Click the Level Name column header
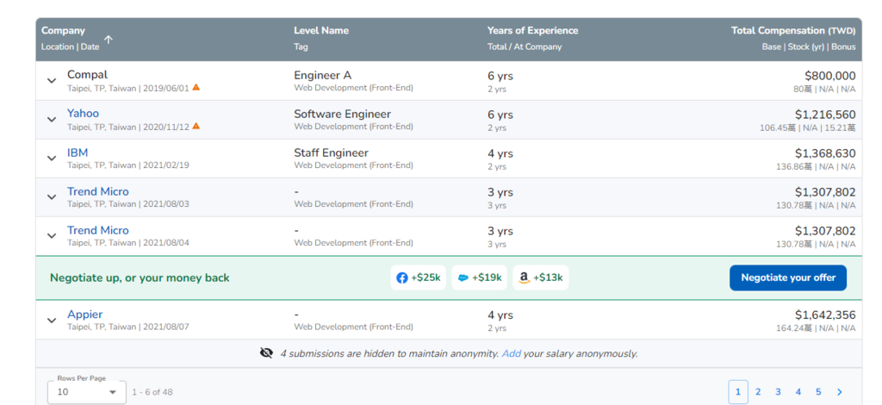The width and height of the screenshot is (882, 405). click(321, 30)
